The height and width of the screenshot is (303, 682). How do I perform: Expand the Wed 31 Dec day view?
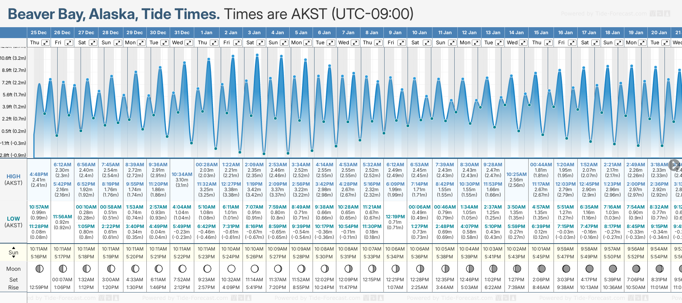tap(188, 43)
